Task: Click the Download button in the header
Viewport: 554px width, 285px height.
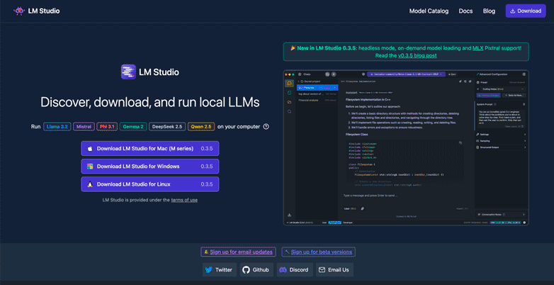Action: 526,11
